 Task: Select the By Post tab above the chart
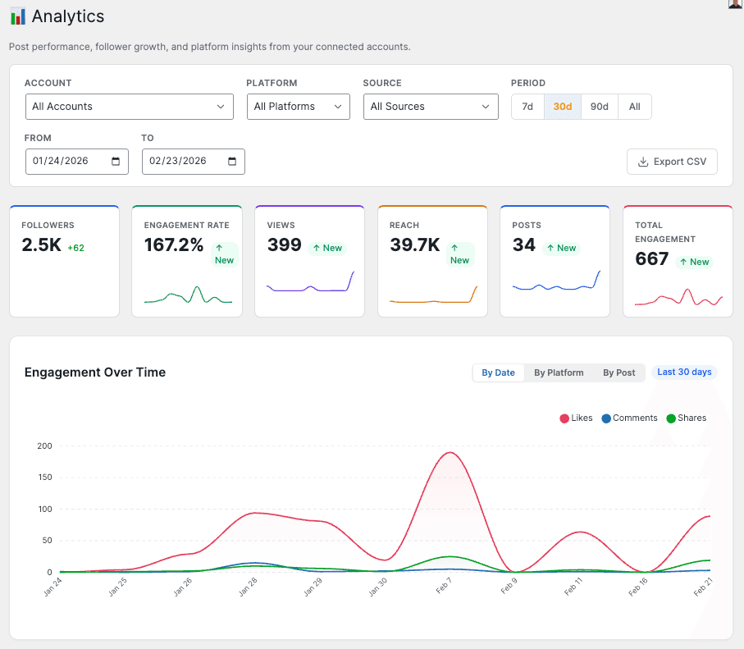618,372
